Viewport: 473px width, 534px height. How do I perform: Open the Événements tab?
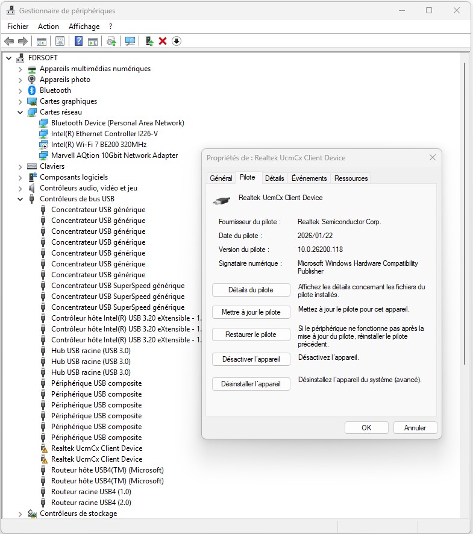[309, 178]
